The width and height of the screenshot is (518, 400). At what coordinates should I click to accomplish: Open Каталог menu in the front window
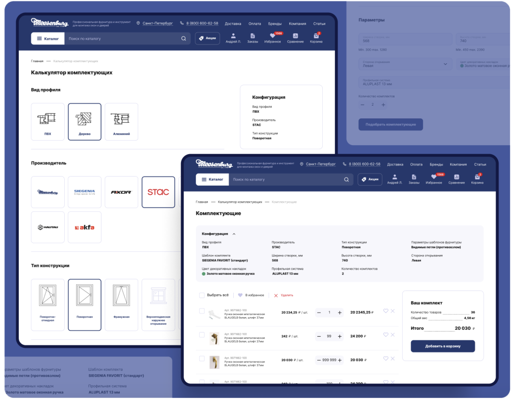pos(212,180)
